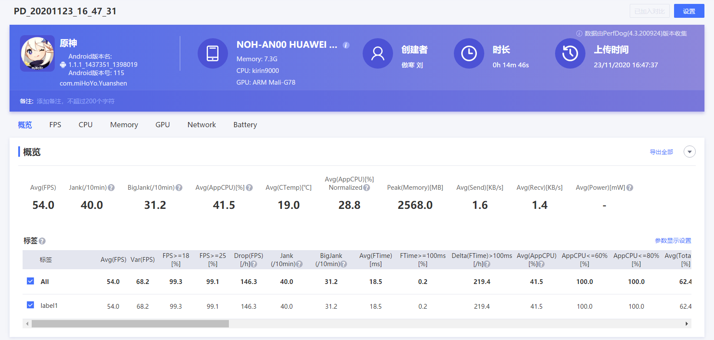Switch to the Network tab
The image size is (714, 340).
click(202, 125)
